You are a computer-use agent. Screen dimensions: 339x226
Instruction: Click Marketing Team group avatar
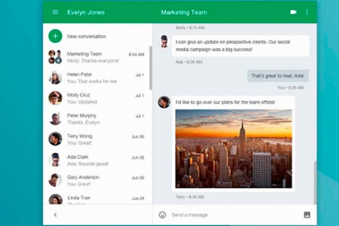click(55, 57)
